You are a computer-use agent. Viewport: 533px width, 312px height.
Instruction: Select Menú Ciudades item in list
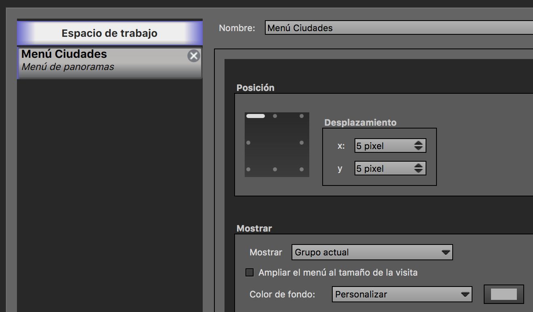tap(109, 63)
